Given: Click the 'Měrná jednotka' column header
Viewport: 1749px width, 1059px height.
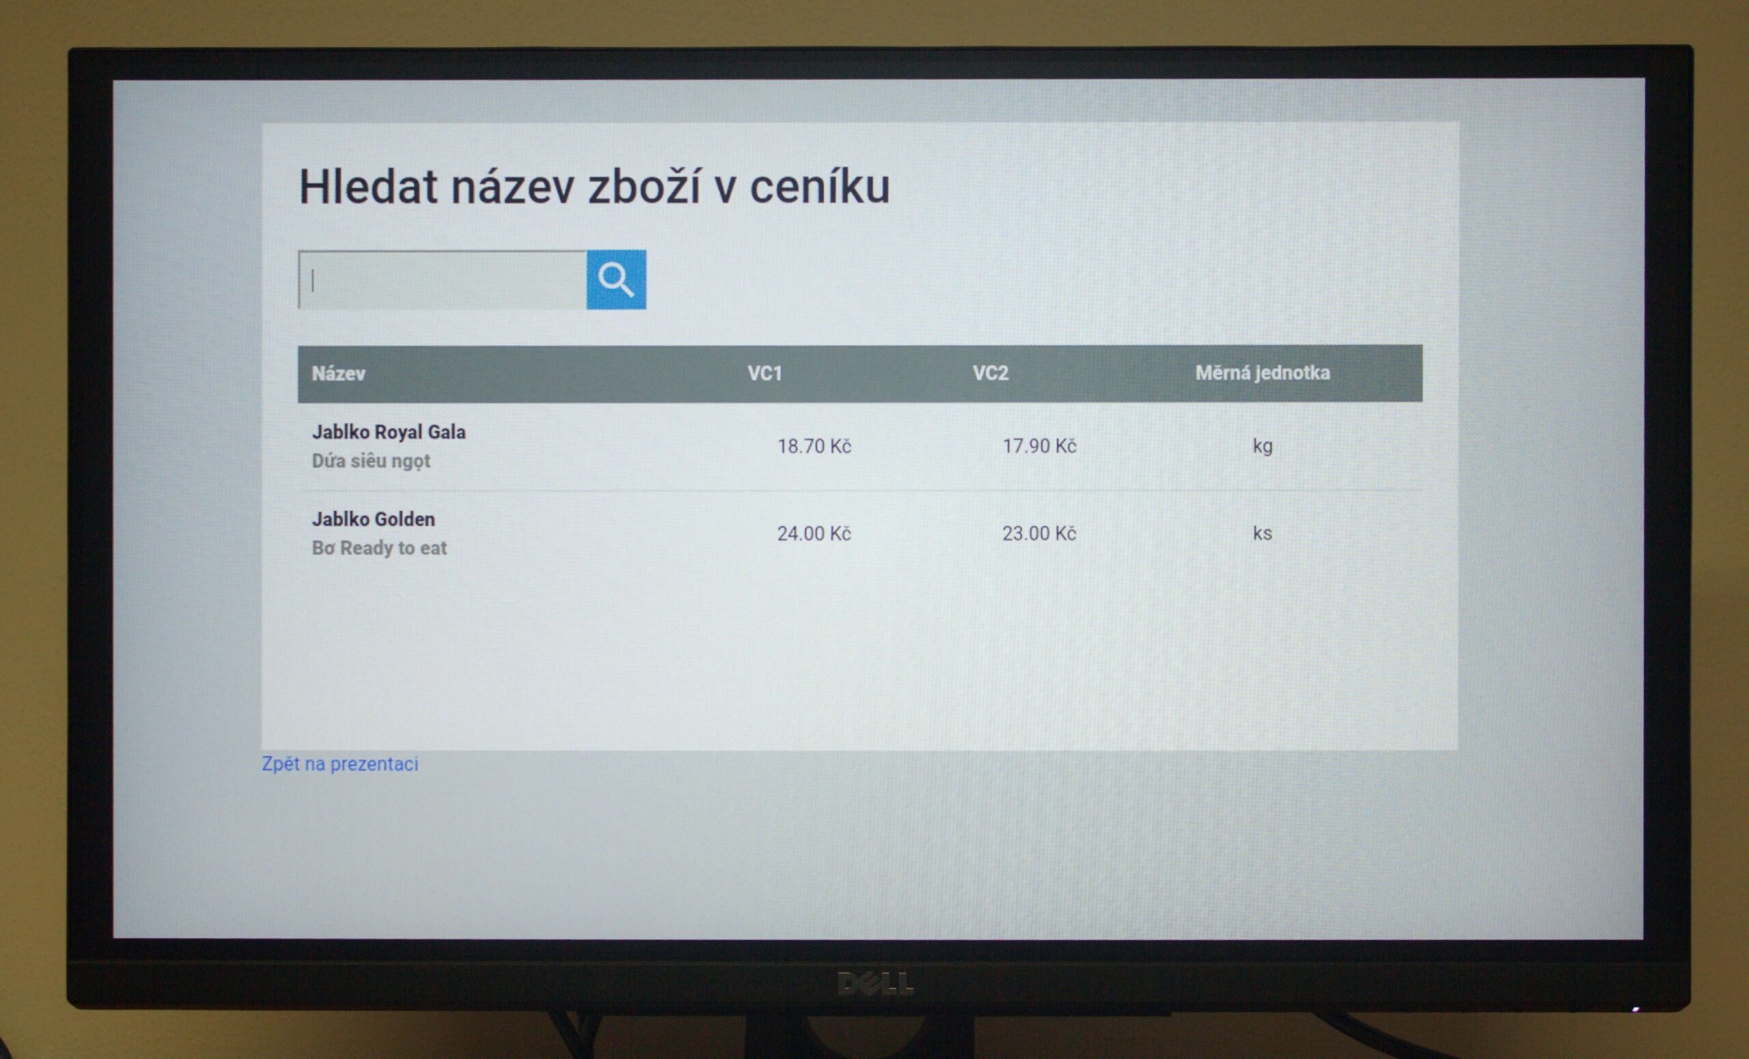Looking at the screenshot, I should (1262, 372).
